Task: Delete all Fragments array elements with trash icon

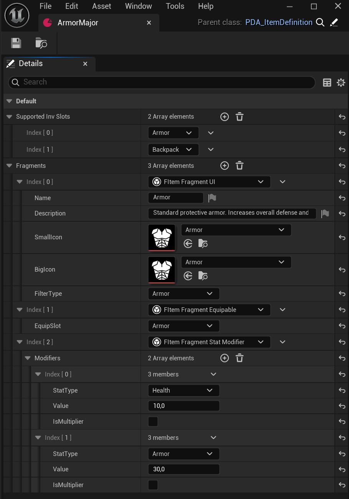Action: tap(240, 166)
